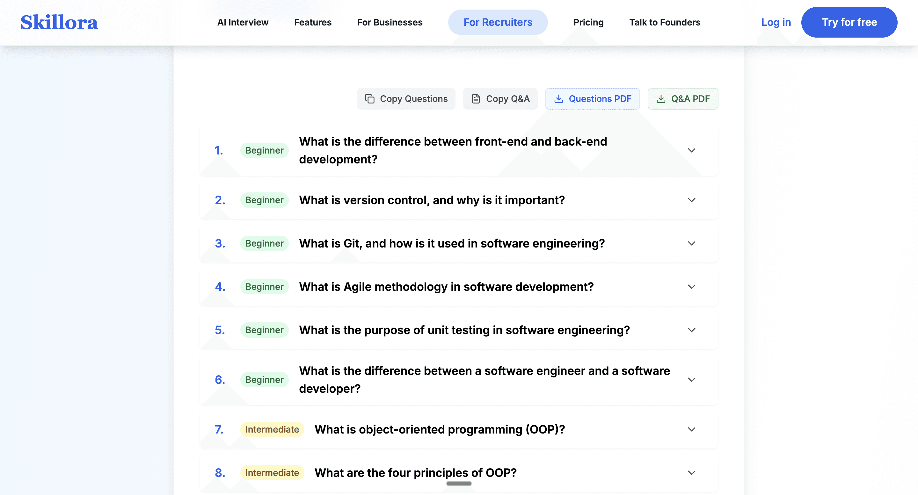
Task: Expand question 1 about front-end and back-end
Action: point(691,150)
